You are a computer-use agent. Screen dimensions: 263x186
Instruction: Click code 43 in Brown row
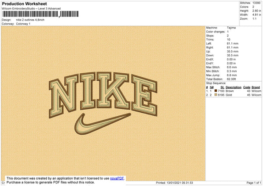249,91
